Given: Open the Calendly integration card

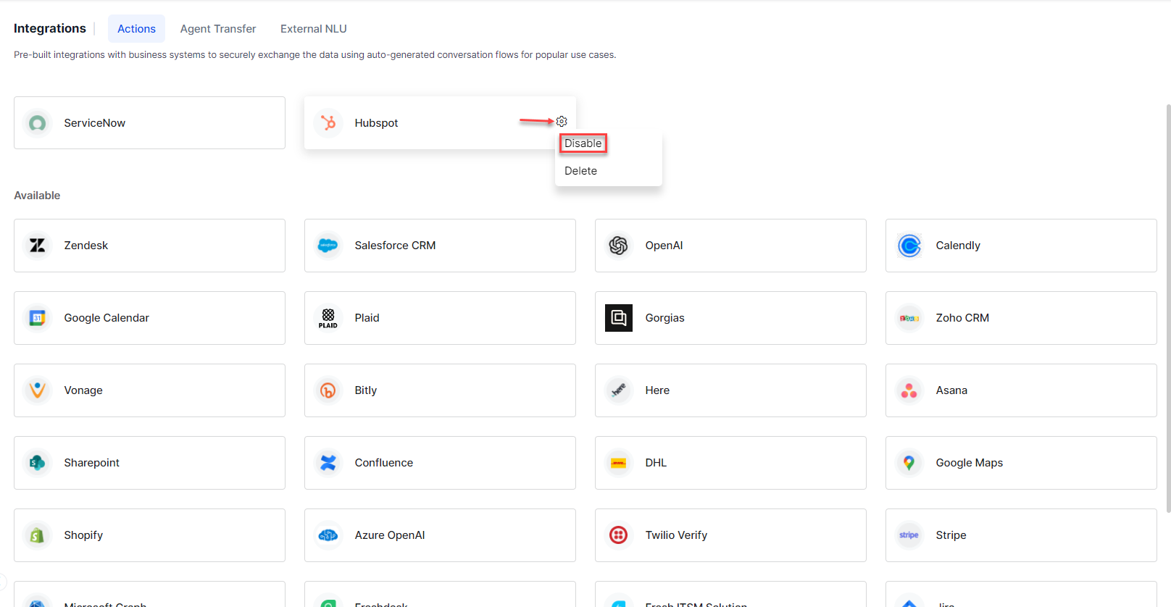Looking at the screenshot, I should point(1021,246).
